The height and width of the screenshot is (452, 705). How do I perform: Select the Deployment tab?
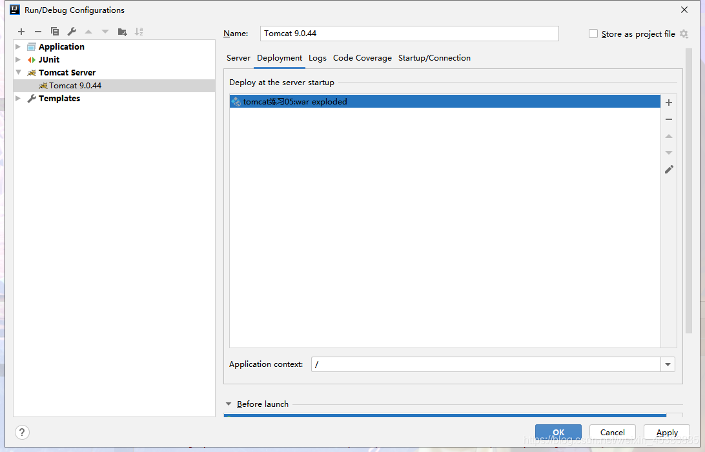pos(280,58)
